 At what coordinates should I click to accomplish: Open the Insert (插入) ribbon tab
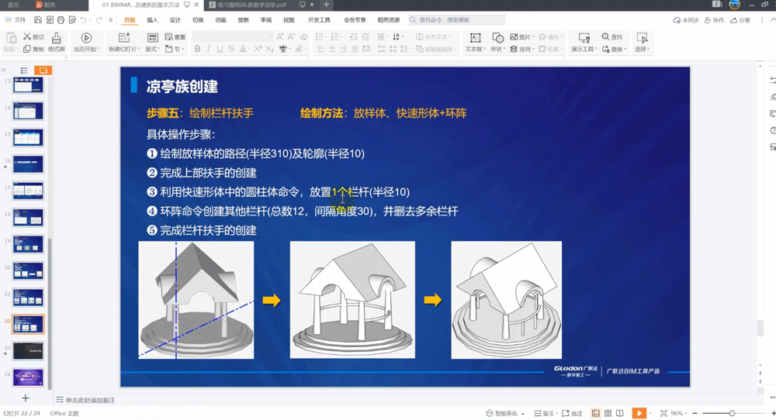click(x=152, y=20)
